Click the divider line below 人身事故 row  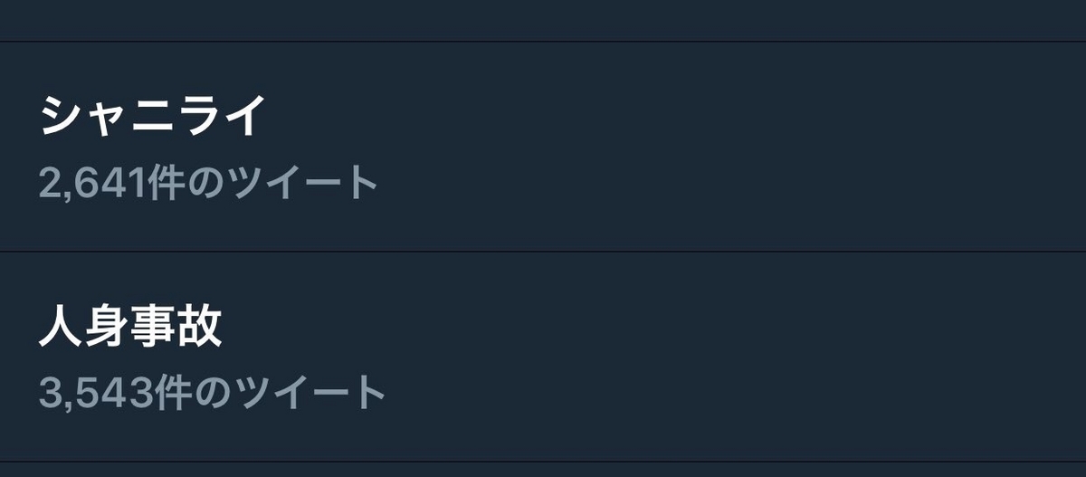pos(543,463)
